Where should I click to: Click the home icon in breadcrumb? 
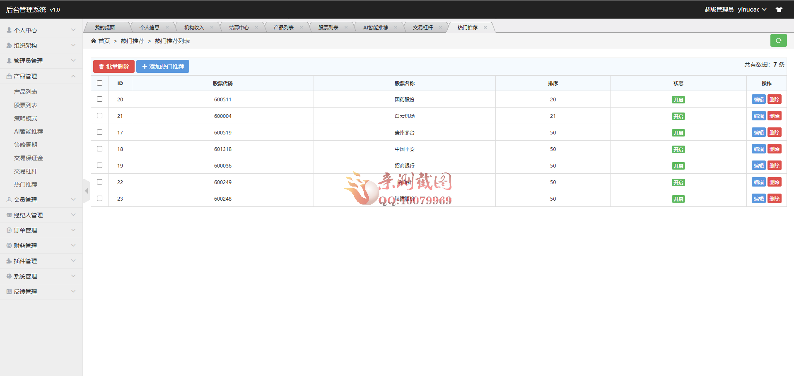pyautogui.click(x=94, y=41)
